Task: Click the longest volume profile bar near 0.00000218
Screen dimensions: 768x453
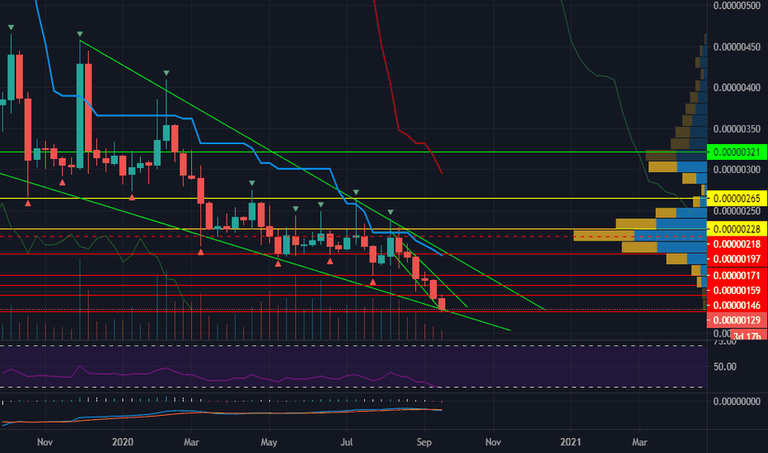Action: click(x=640, y=236)
